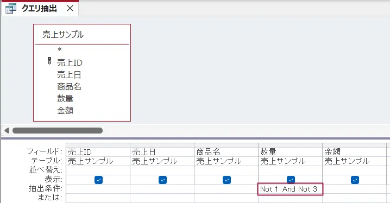Click the column selector above 売上ID
This screenshot has width=390, height=203.
[x=98, y=145]
